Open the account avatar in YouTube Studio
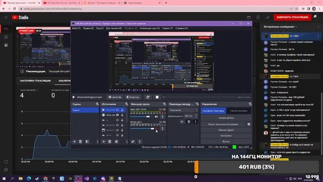323x182 pixels. (315, 17)
